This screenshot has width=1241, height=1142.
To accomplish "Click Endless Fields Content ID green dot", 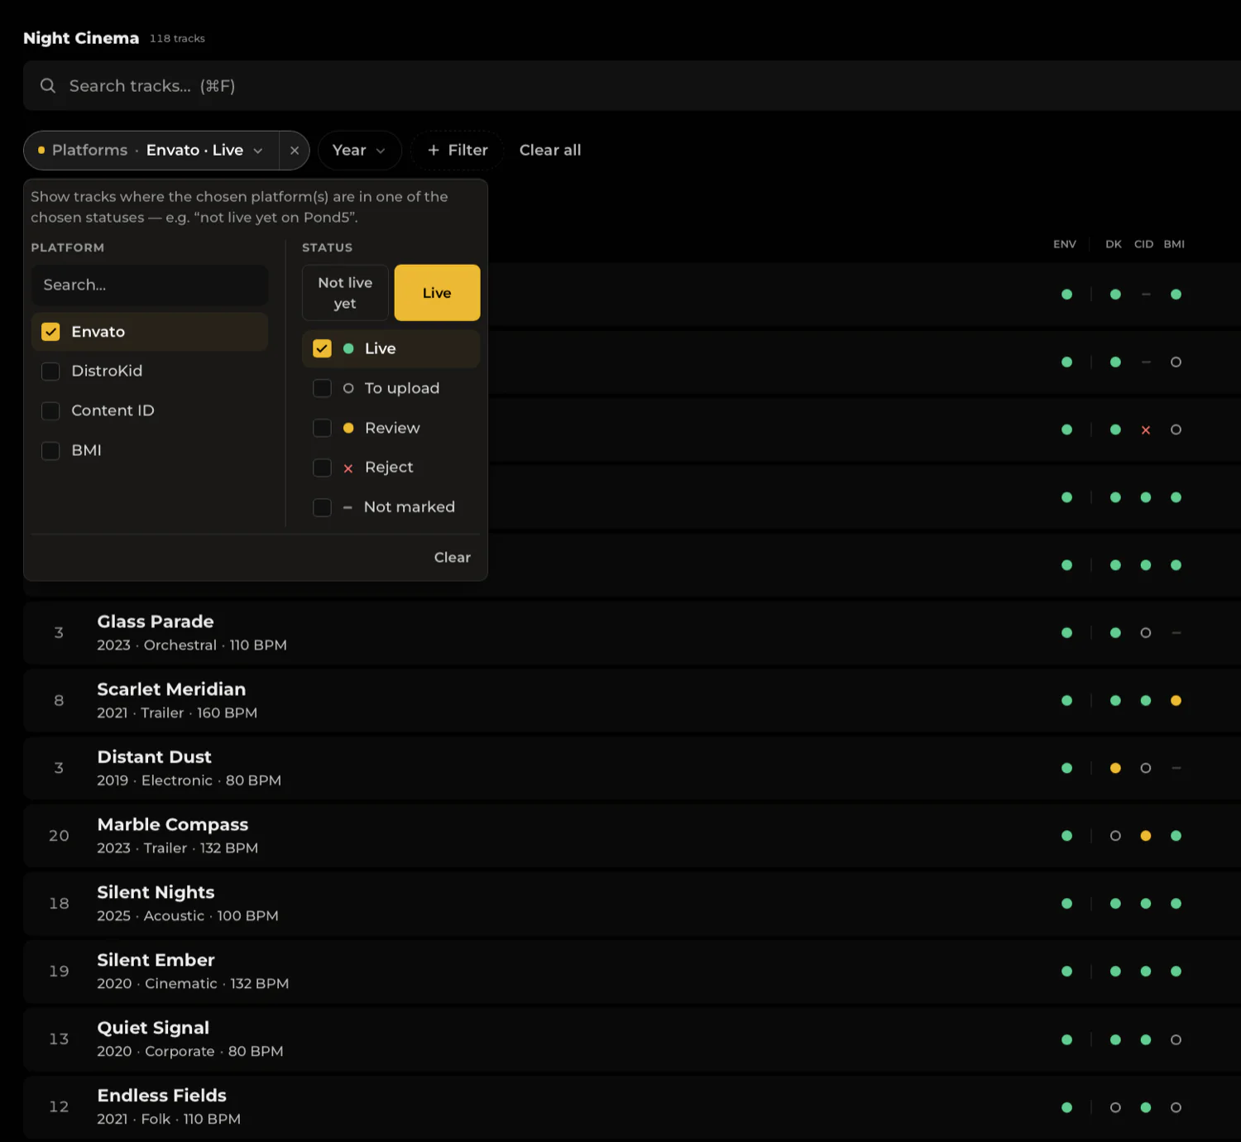I will point(1146,1107).
